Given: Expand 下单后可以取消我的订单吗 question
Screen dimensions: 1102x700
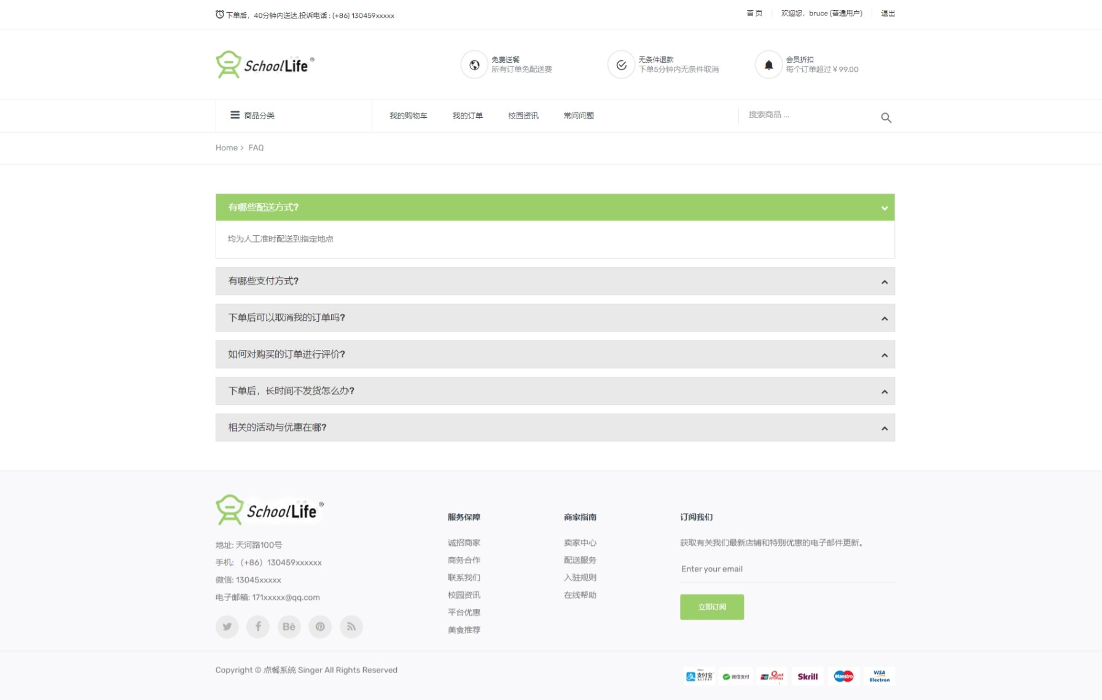Looking at the screenshot, I should tap(555, 317).
